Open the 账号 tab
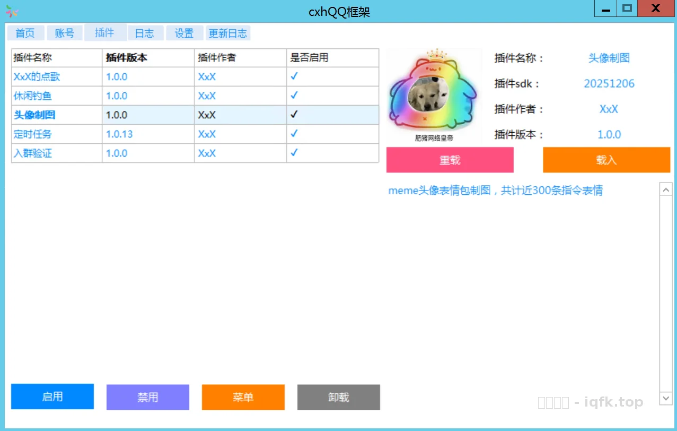This screenshot has height=431, width=677. coord(65,32)
